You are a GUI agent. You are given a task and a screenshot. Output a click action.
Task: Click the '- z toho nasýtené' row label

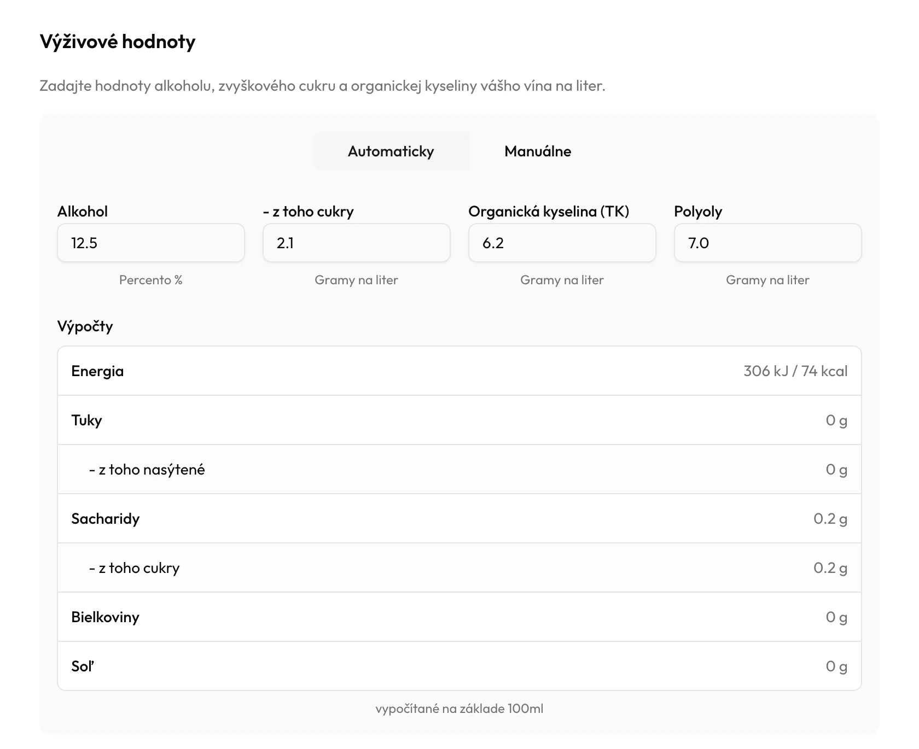[147, 470]
